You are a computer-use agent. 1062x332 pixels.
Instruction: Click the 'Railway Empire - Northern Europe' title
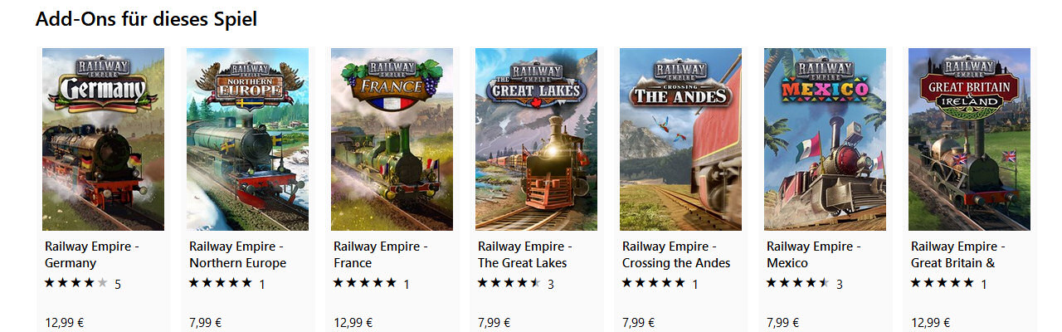pos(237,255)
